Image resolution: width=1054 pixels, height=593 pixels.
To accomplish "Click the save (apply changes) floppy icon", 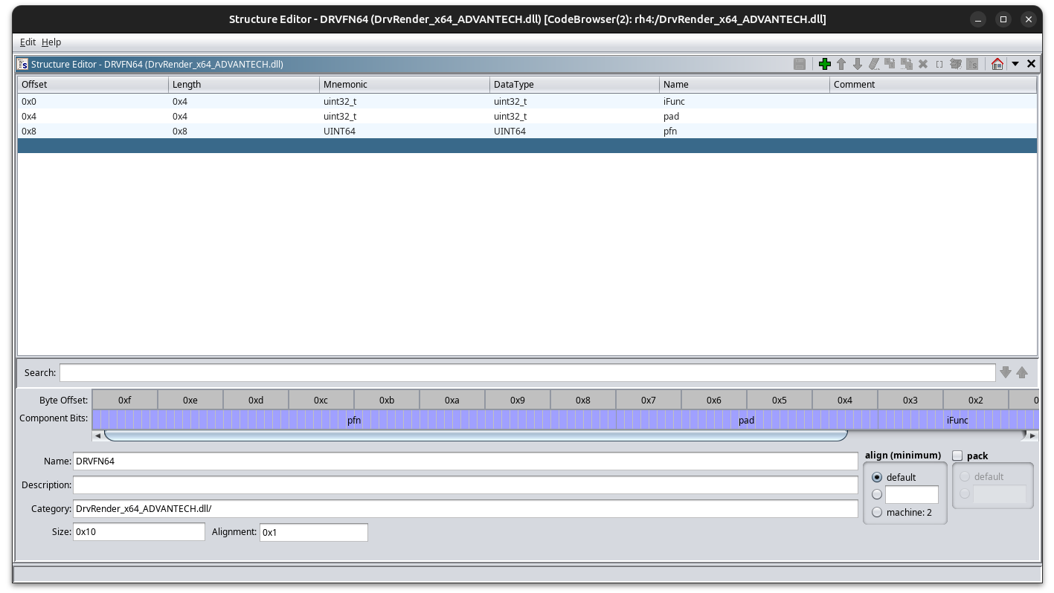I will (800, 64).
